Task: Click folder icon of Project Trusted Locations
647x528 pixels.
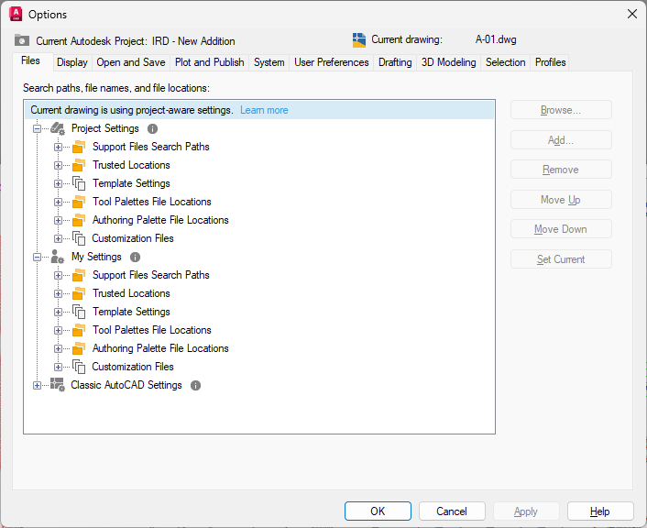Action: pyautogui.click(x=79, y=165)
